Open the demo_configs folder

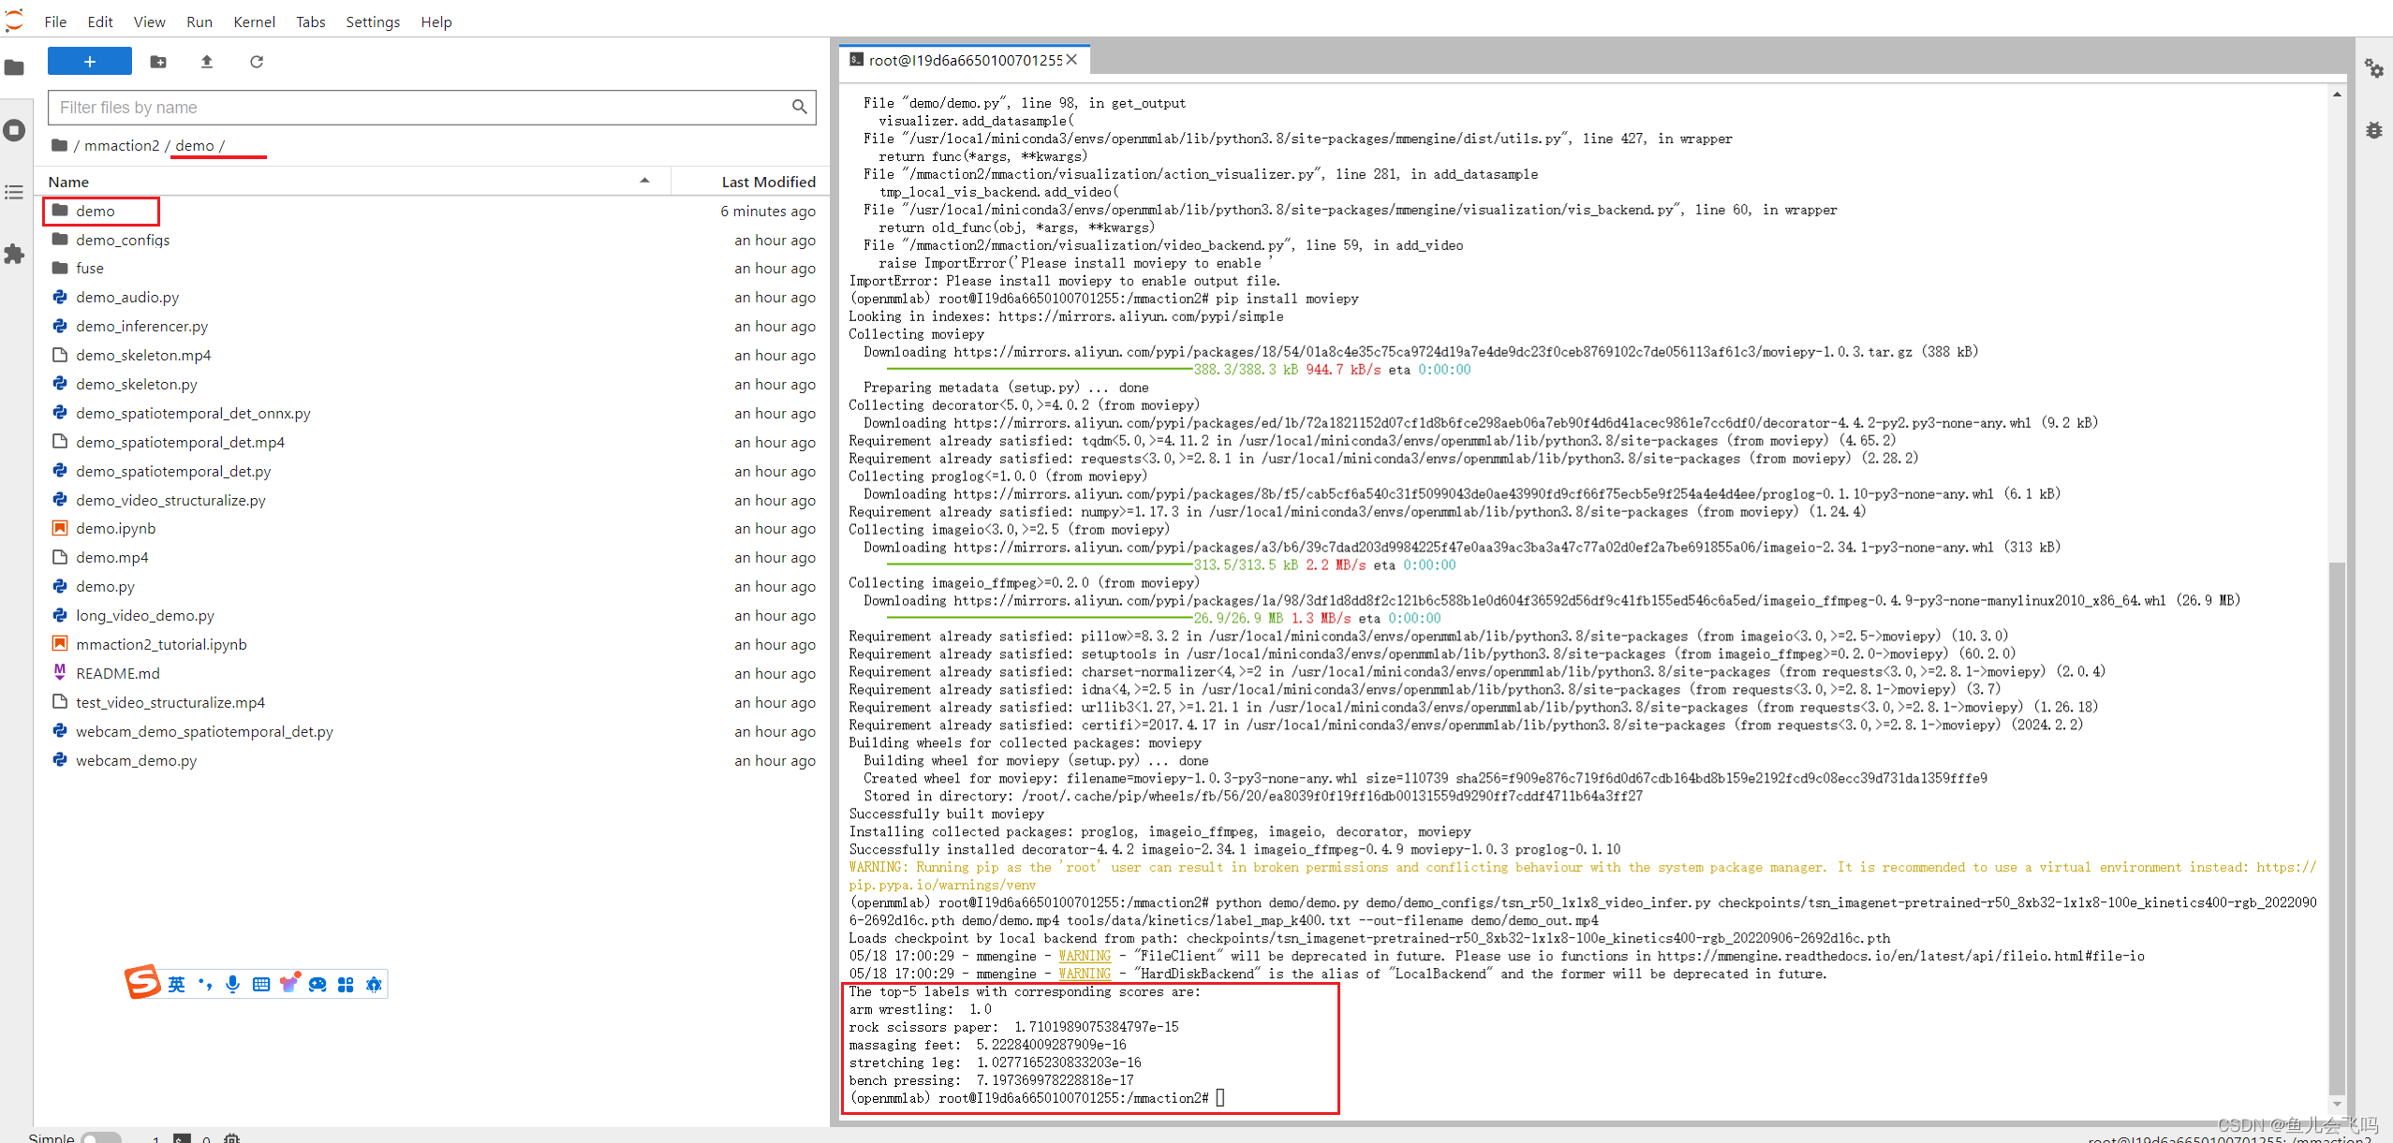[123, 241]
